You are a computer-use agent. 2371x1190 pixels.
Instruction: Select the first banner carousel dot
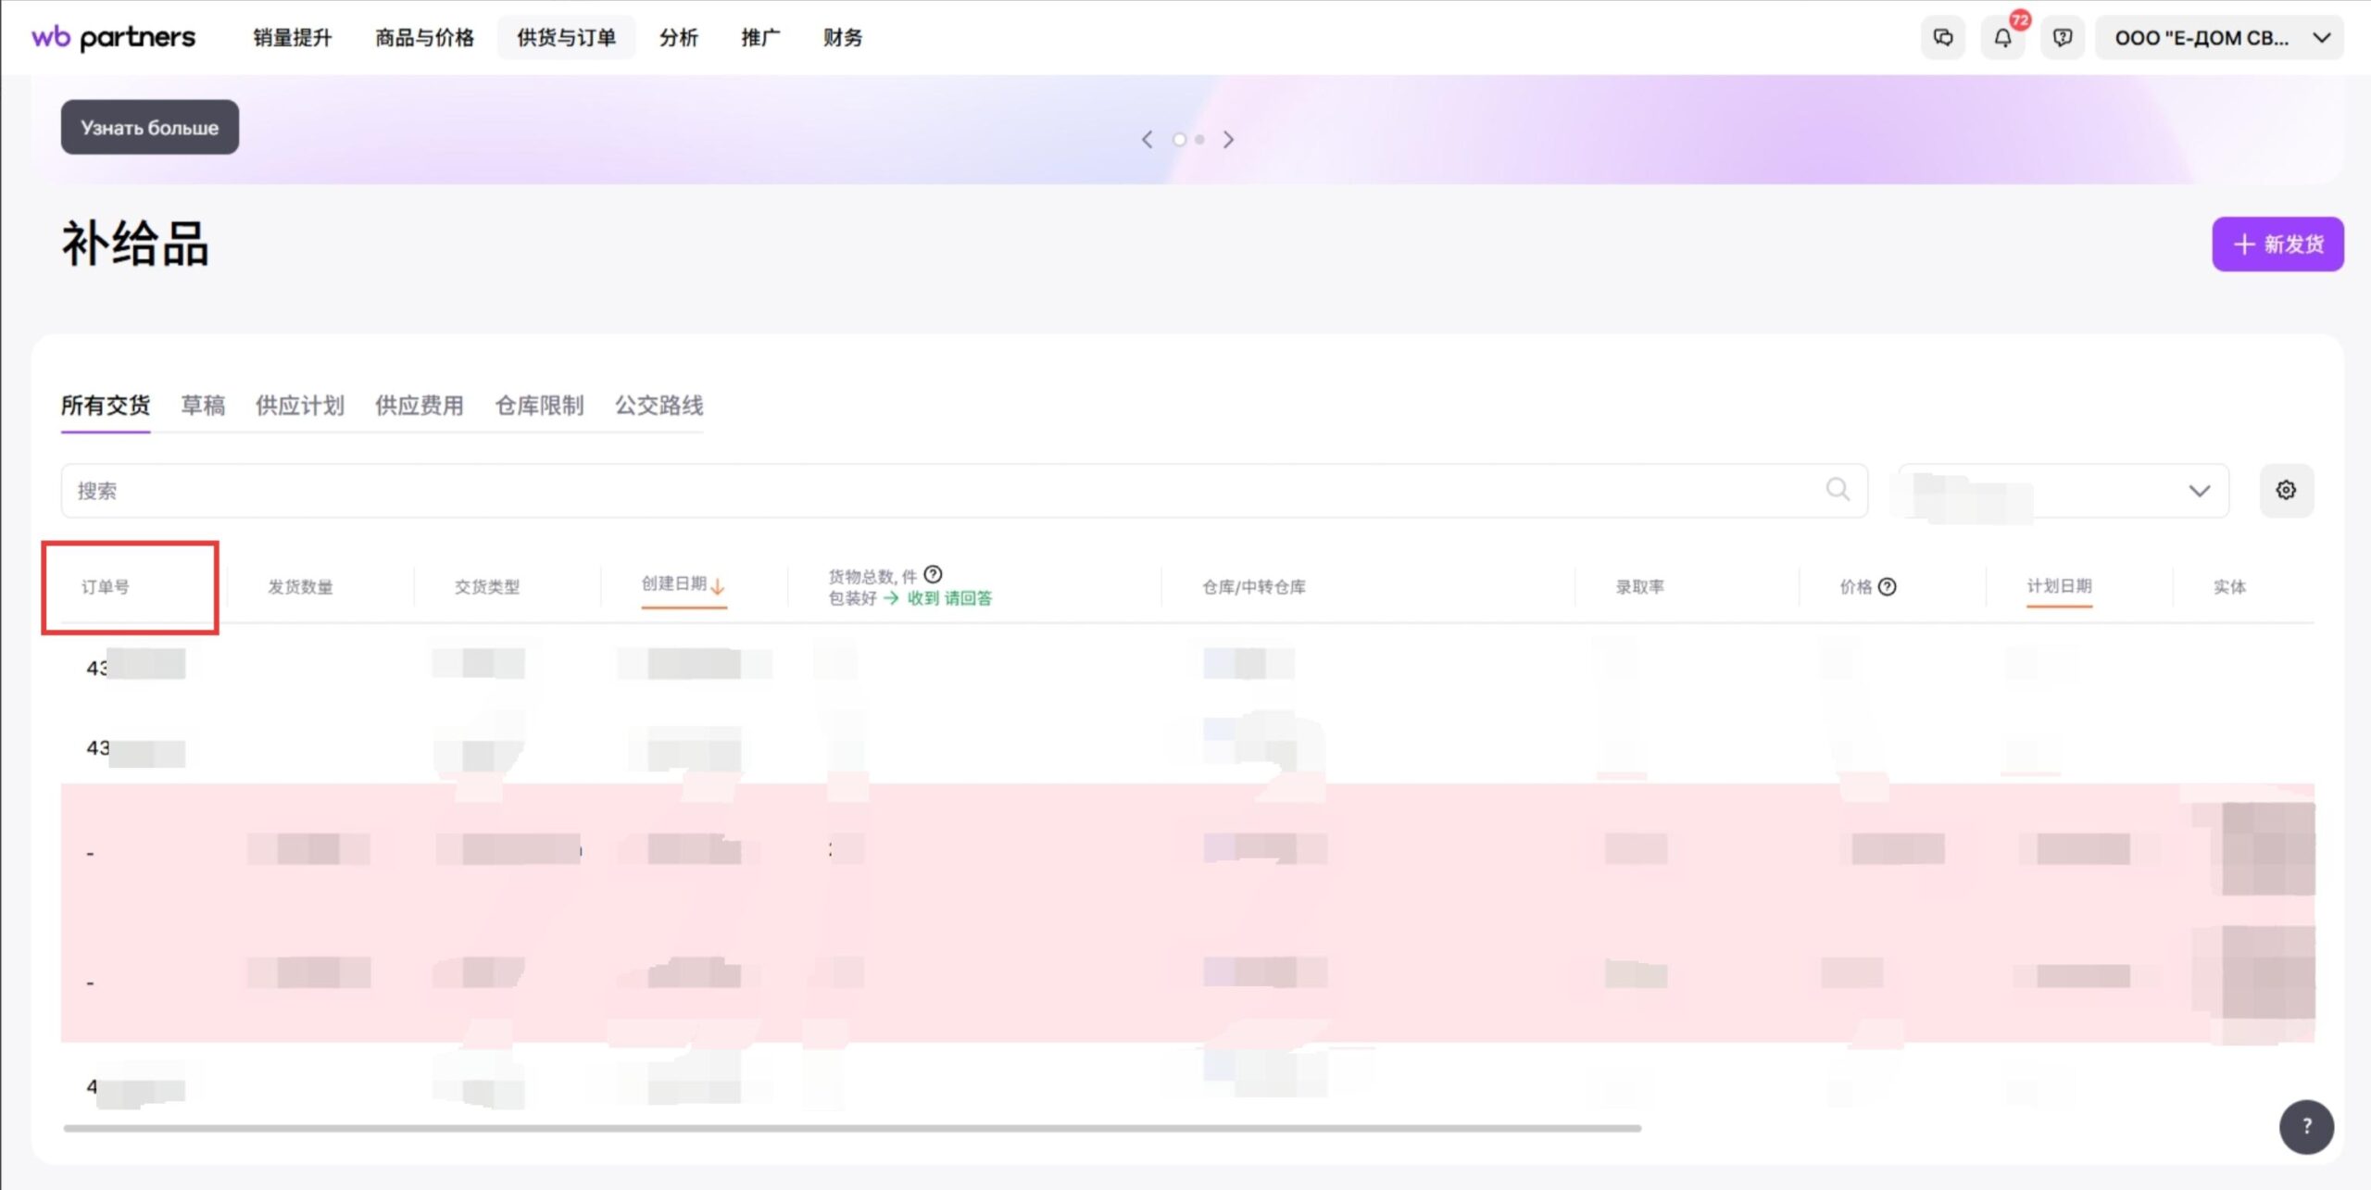(x=1179, y=140)
